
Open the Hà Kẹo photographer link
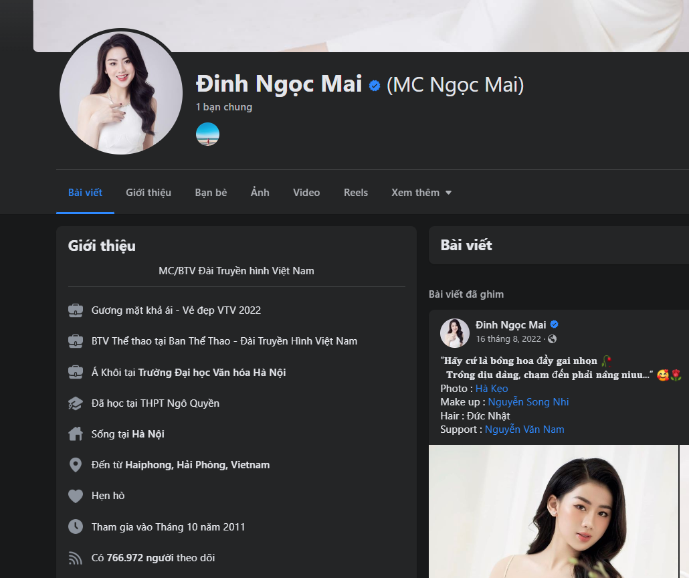click(492, 389)
